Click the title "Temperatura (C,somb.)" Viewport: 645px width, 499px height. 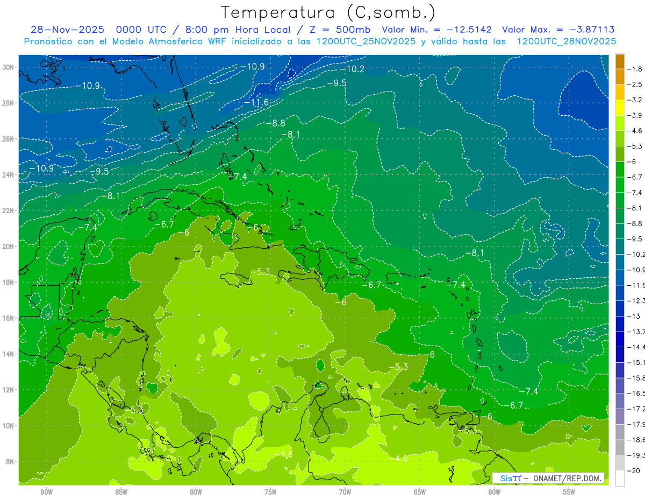[328, 12]
